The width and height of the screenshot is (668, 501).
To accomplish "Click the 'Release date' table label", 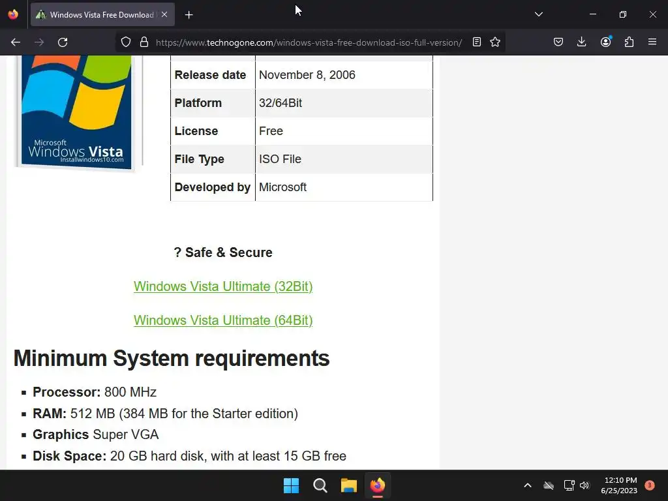I will point(211,75).
